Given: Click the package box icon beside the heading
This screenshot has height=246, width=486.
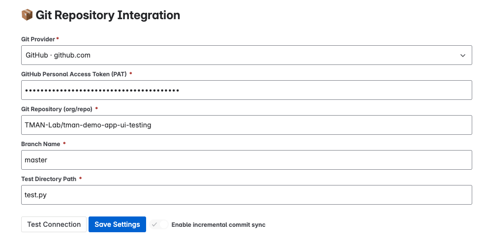Looking at the screenshot, I should pyautogui.click(x=27, y=15).
